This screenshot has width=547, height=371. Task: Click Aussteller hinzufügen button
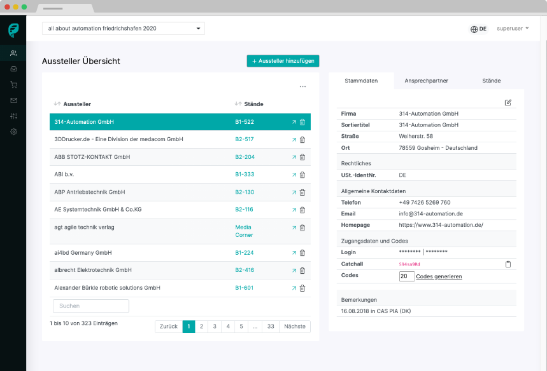[x=283, y=61]
